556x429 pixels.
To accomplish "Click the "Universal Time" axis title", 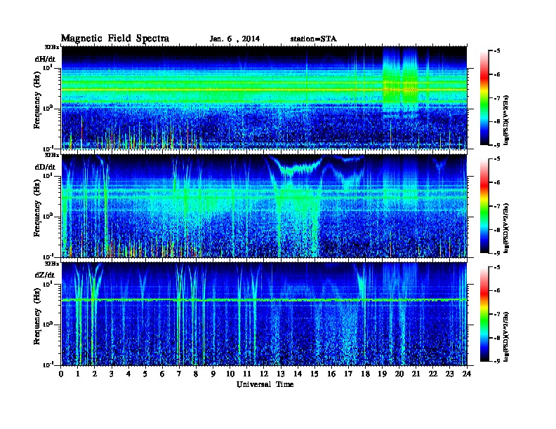I will point(265,384).
